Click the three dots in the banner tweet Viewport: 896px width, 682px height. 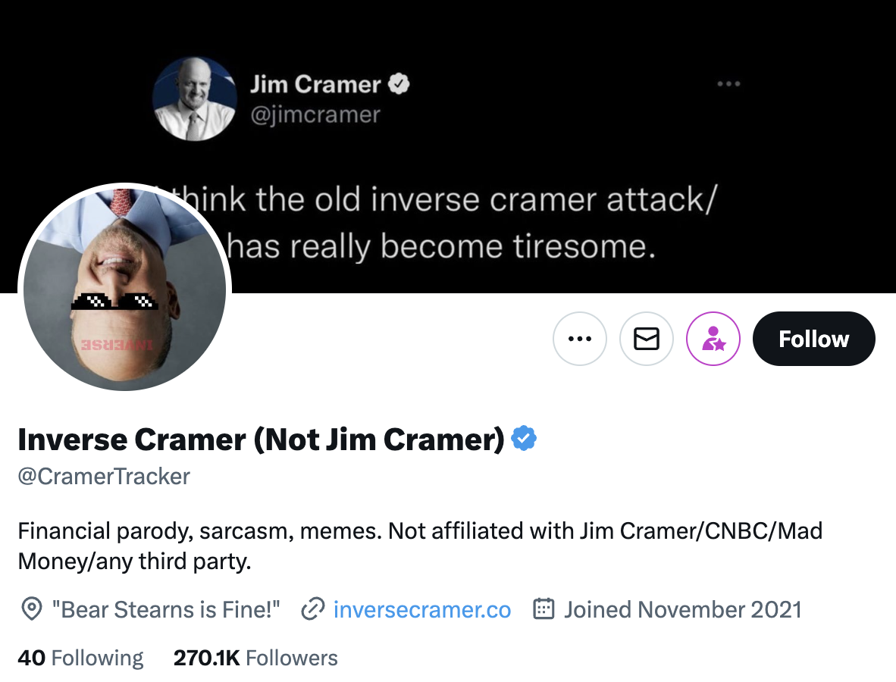point(728,84)
